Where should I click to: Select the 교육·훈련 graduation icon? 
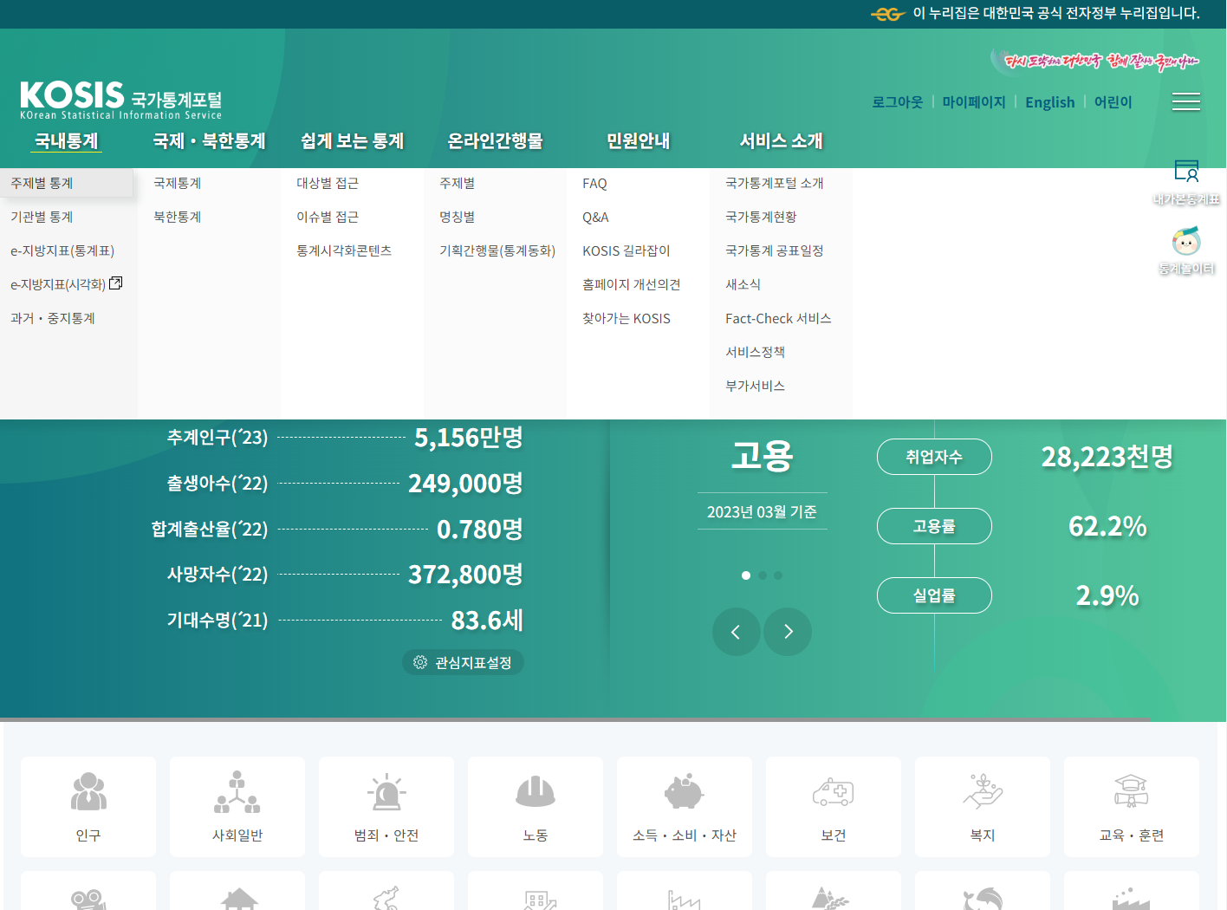(1132, 791)
